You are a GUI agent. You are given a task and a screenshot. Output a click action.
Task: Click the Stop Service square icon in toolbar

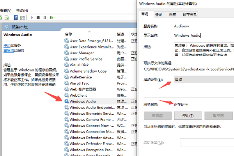click(x=38, y=18)
